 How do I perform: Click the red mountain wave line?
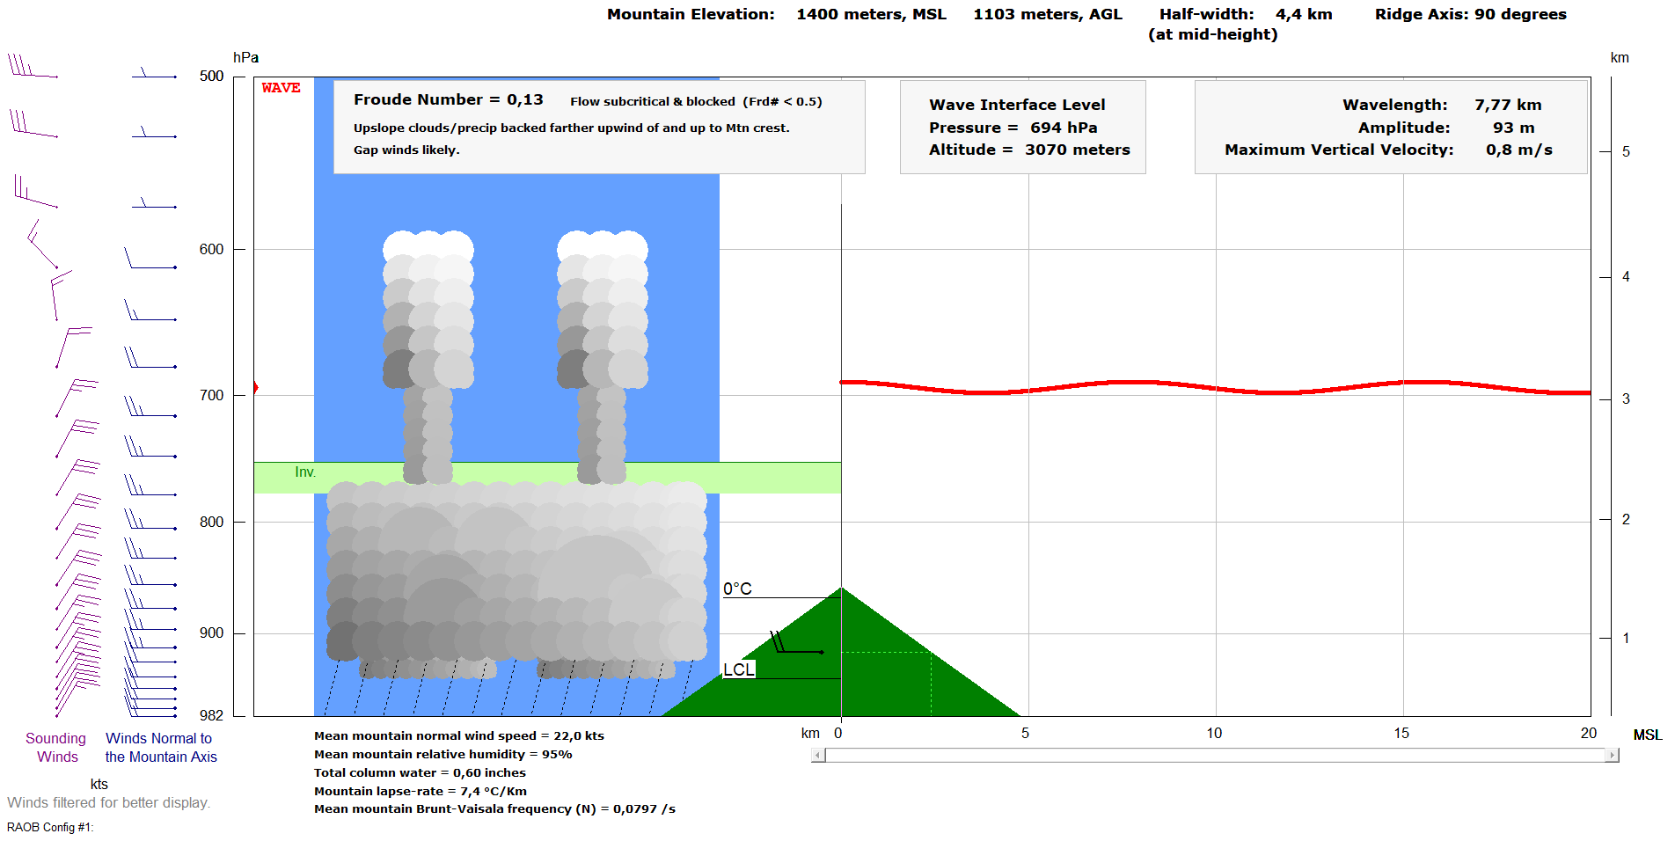[x=1214, y=387]
